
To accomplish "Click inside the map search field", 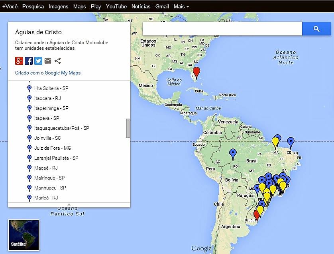I will pyautogui.click(x=222, y=29).
